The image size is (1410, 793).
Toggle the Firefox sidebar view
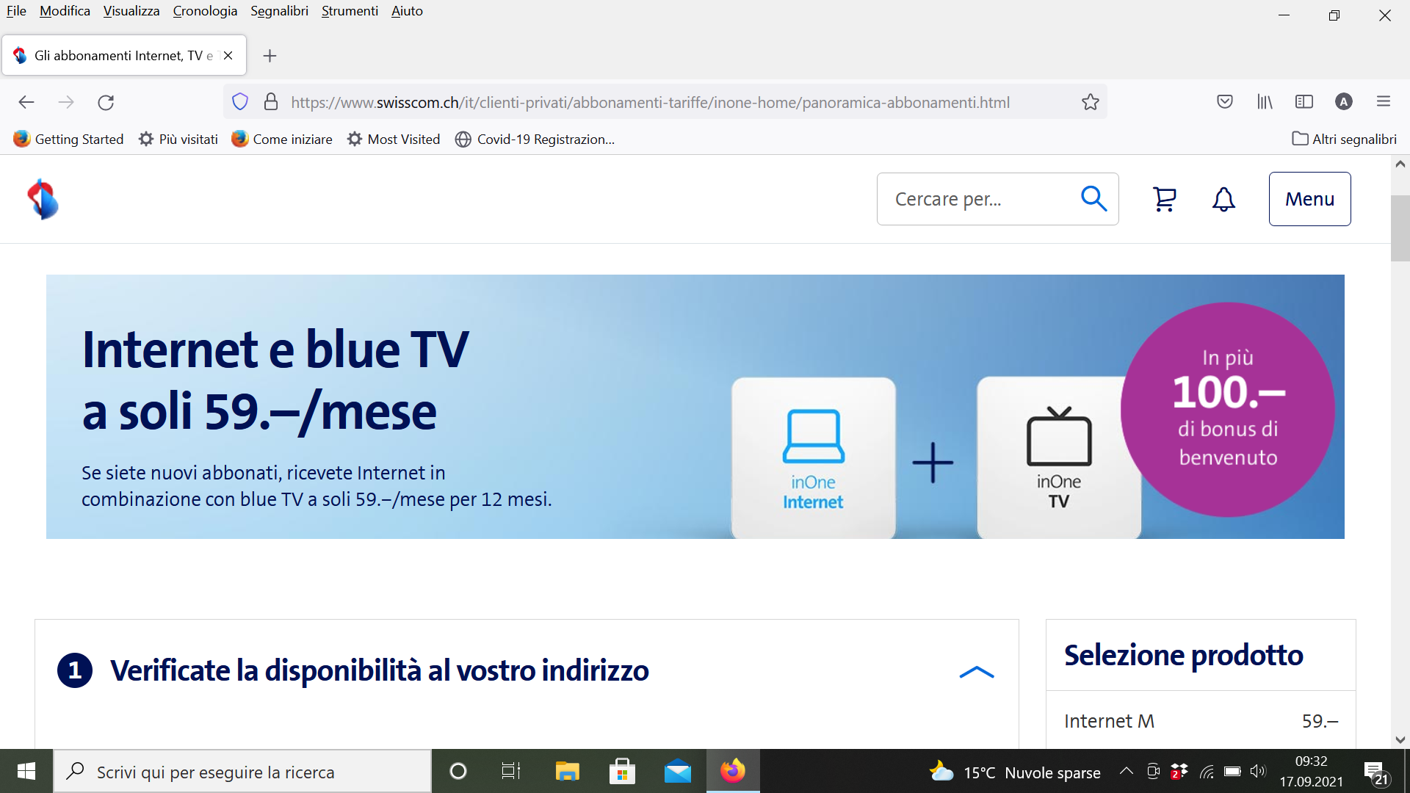tap(1304, 102)
